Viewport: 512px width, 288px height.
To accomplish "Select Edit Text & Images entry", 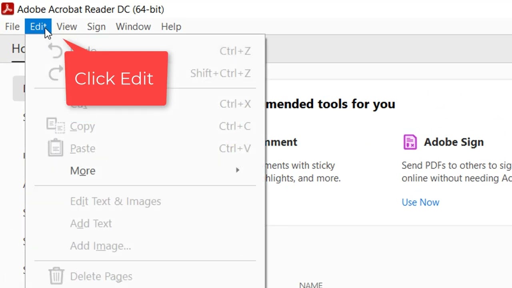I will (x=115, y=201).
